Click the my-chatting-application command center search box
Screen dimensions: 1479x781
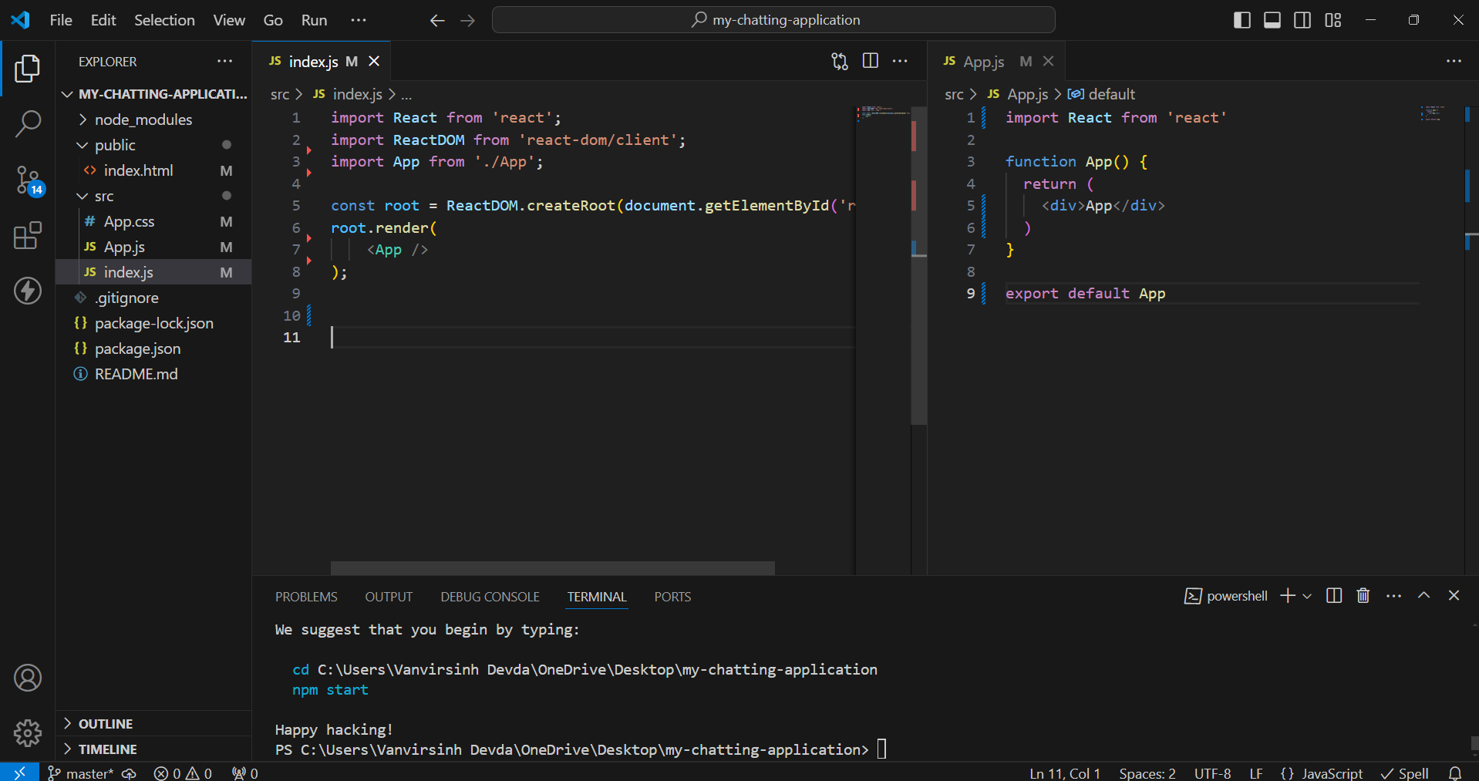point(773,20)
